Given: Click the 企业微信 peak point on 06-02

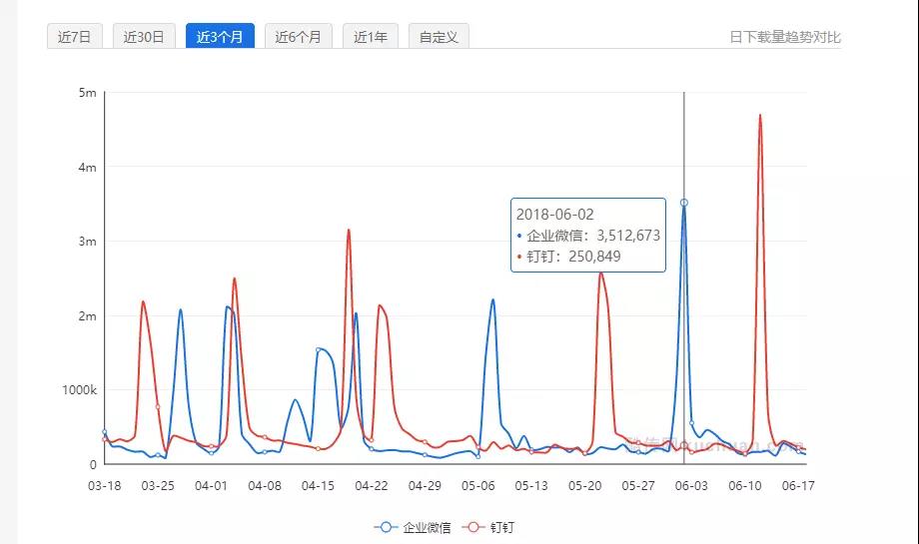Looking at the screenshot, I should 684,203.
